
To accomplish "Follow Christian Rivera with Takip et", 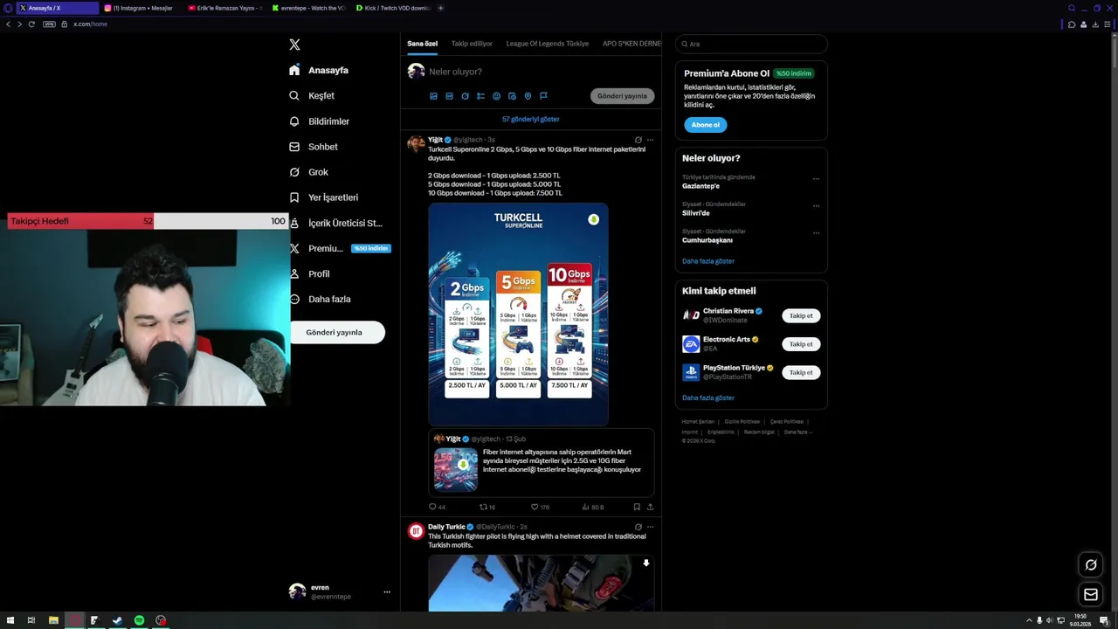I will (801, 316).
